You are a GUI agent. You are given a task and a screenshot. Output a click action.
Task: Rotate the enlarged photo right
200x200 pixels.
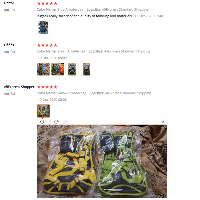pos(61,122)
